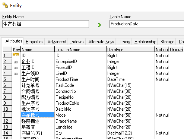Click the 生产线ID attribute name
This screenshot has width=184, height=139.
(30, 73)
